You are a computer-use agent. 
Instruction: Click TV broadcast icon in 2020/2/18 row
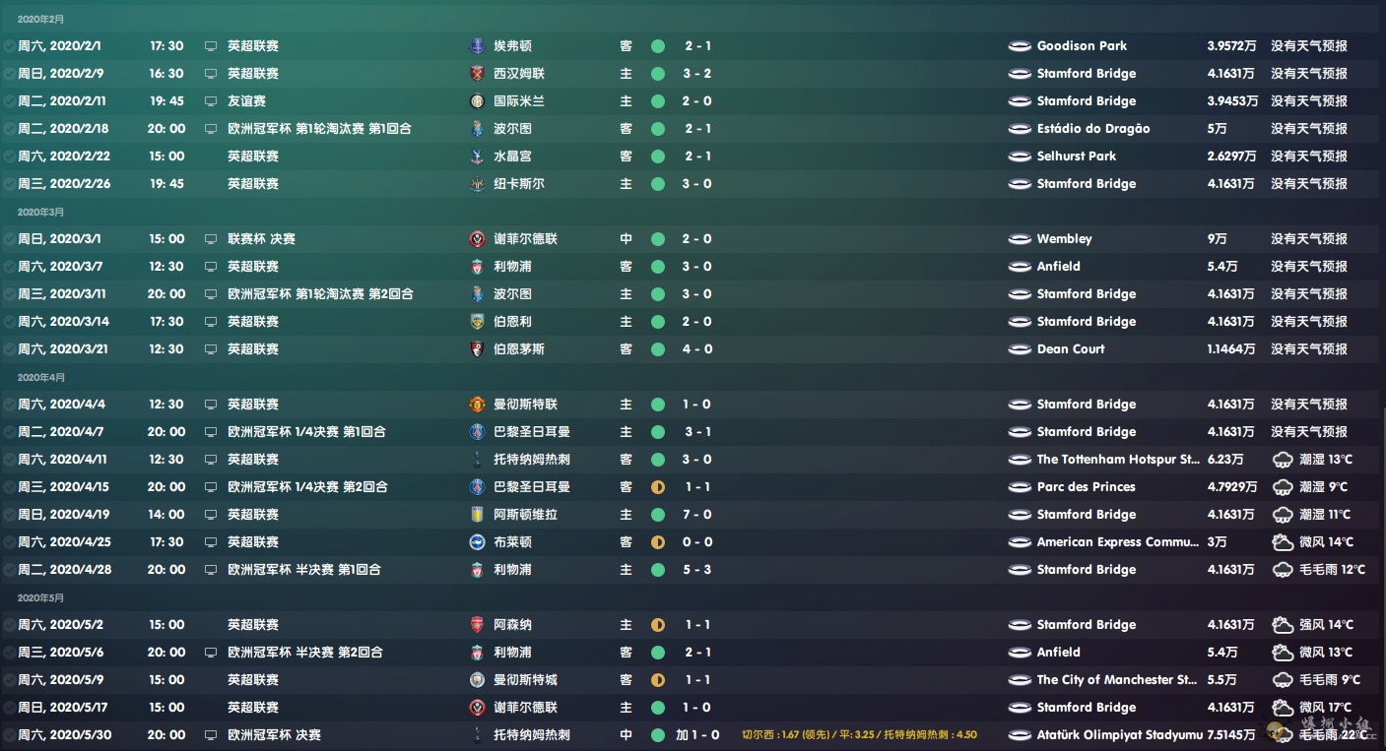210,129
